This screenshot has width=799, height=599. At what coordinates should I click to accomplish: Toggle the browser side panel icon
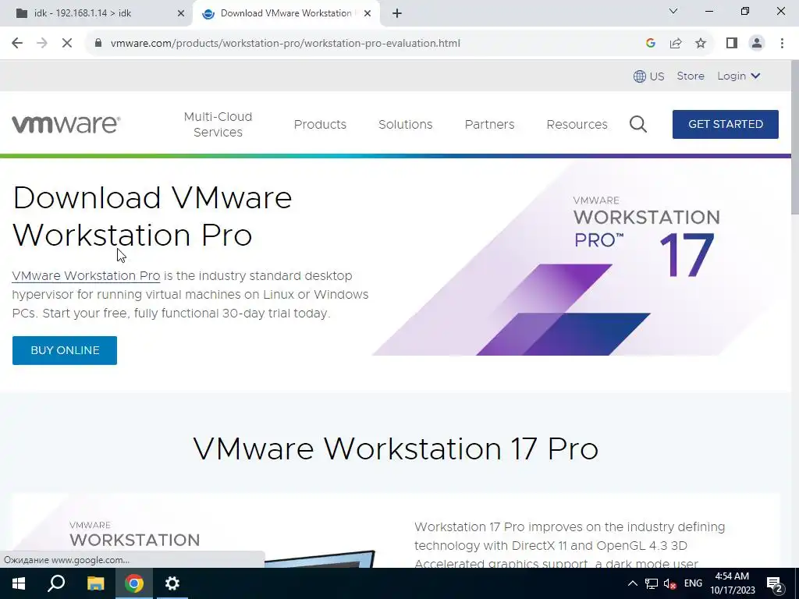click(x=732, y=44)
